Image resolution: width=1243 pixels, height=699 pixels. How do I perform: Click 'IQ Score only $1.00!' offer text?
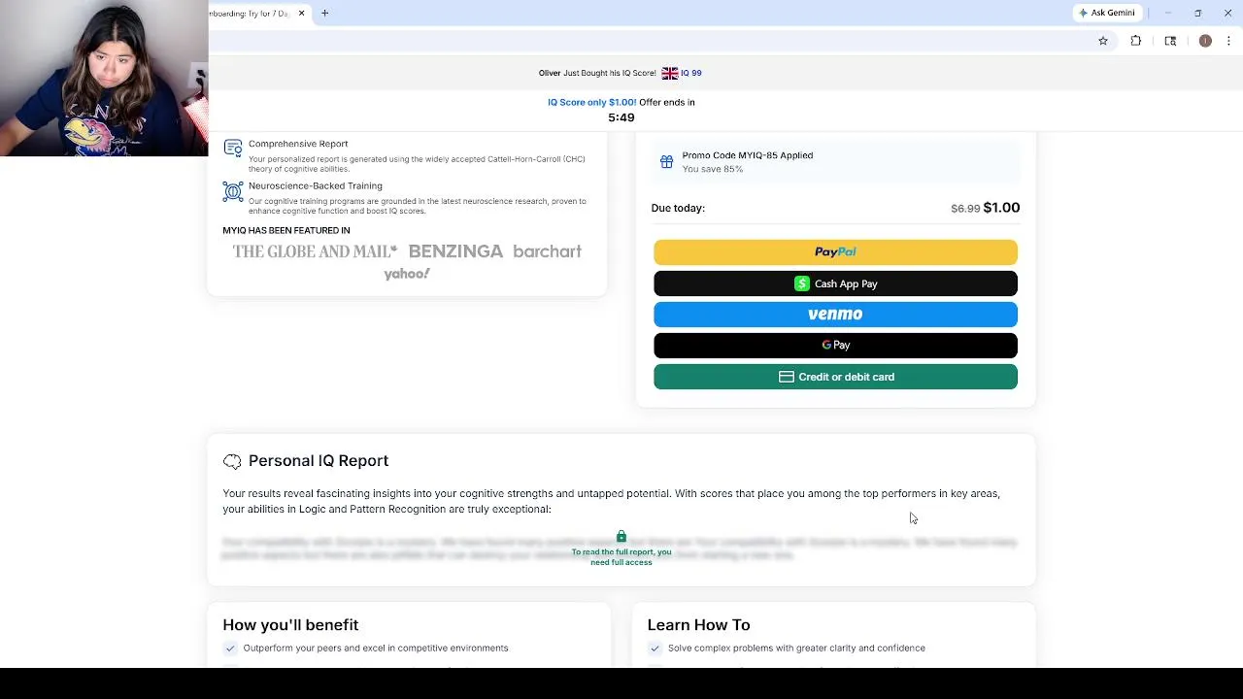[x=592, y=102]
